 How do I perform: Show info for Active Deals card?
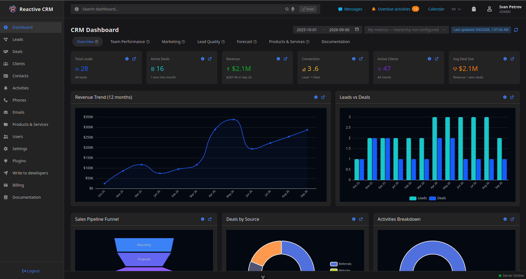[x=202, y=59]
